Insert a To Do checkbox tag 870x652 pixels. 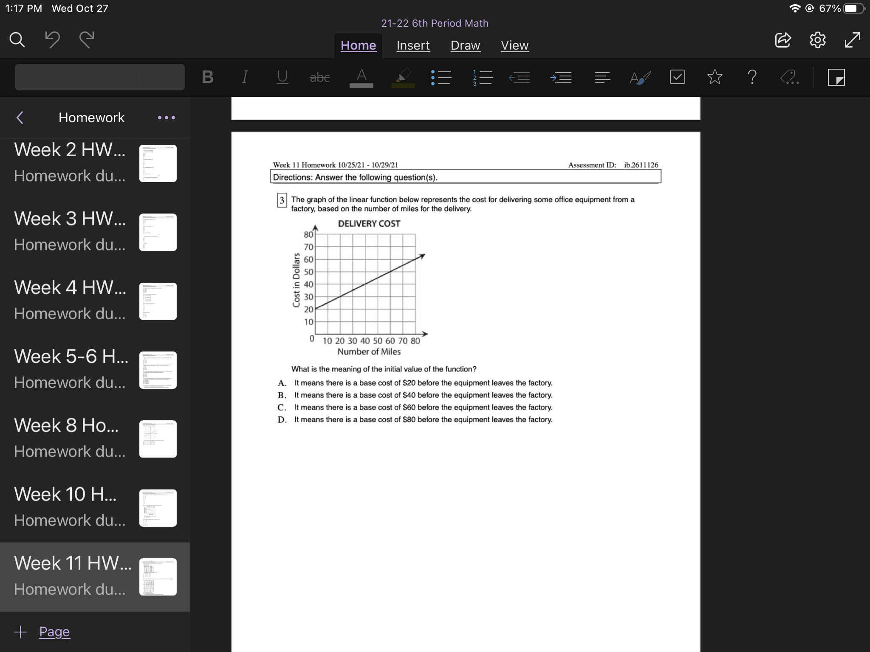click(677, 77)
